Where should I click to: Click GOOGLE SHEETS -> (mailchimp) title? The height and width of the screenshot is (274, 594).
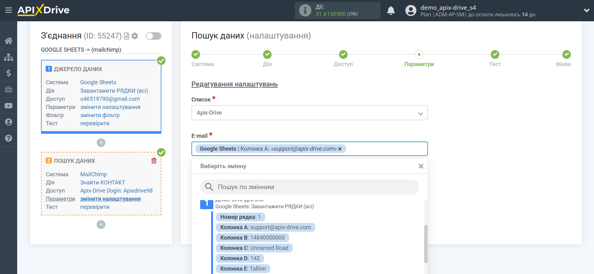(81, 50)
